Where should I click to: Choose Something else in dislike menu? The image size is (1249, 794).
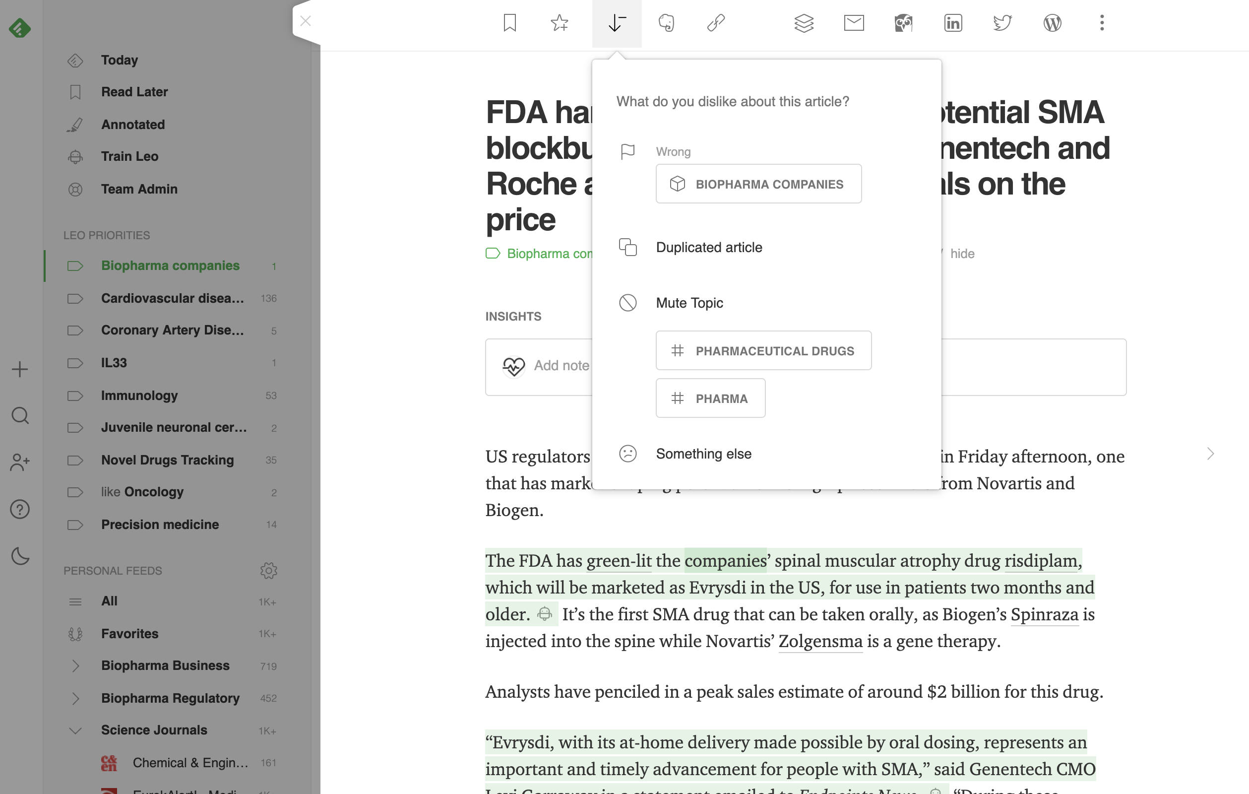703,454
